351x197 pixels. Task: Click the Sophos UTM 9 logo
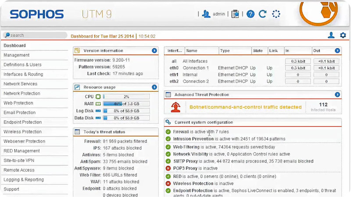click(x=61, y=14)
